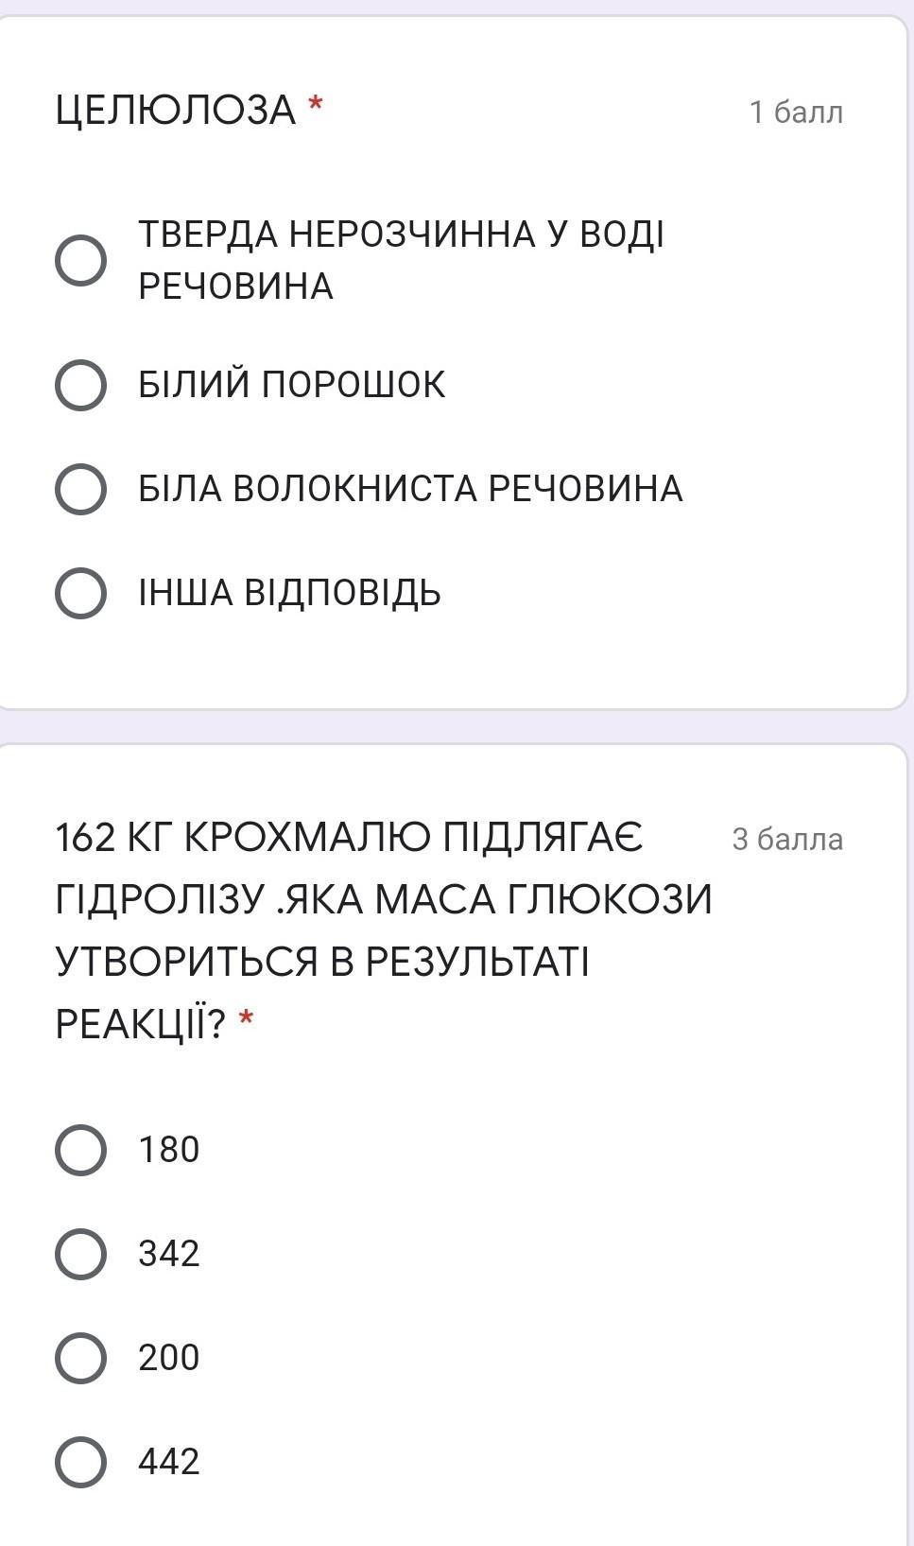Select radio button for ТВЕРДА НЕРОЗЧИННА У ВОДІ РЕЧОВИНА

80,260
